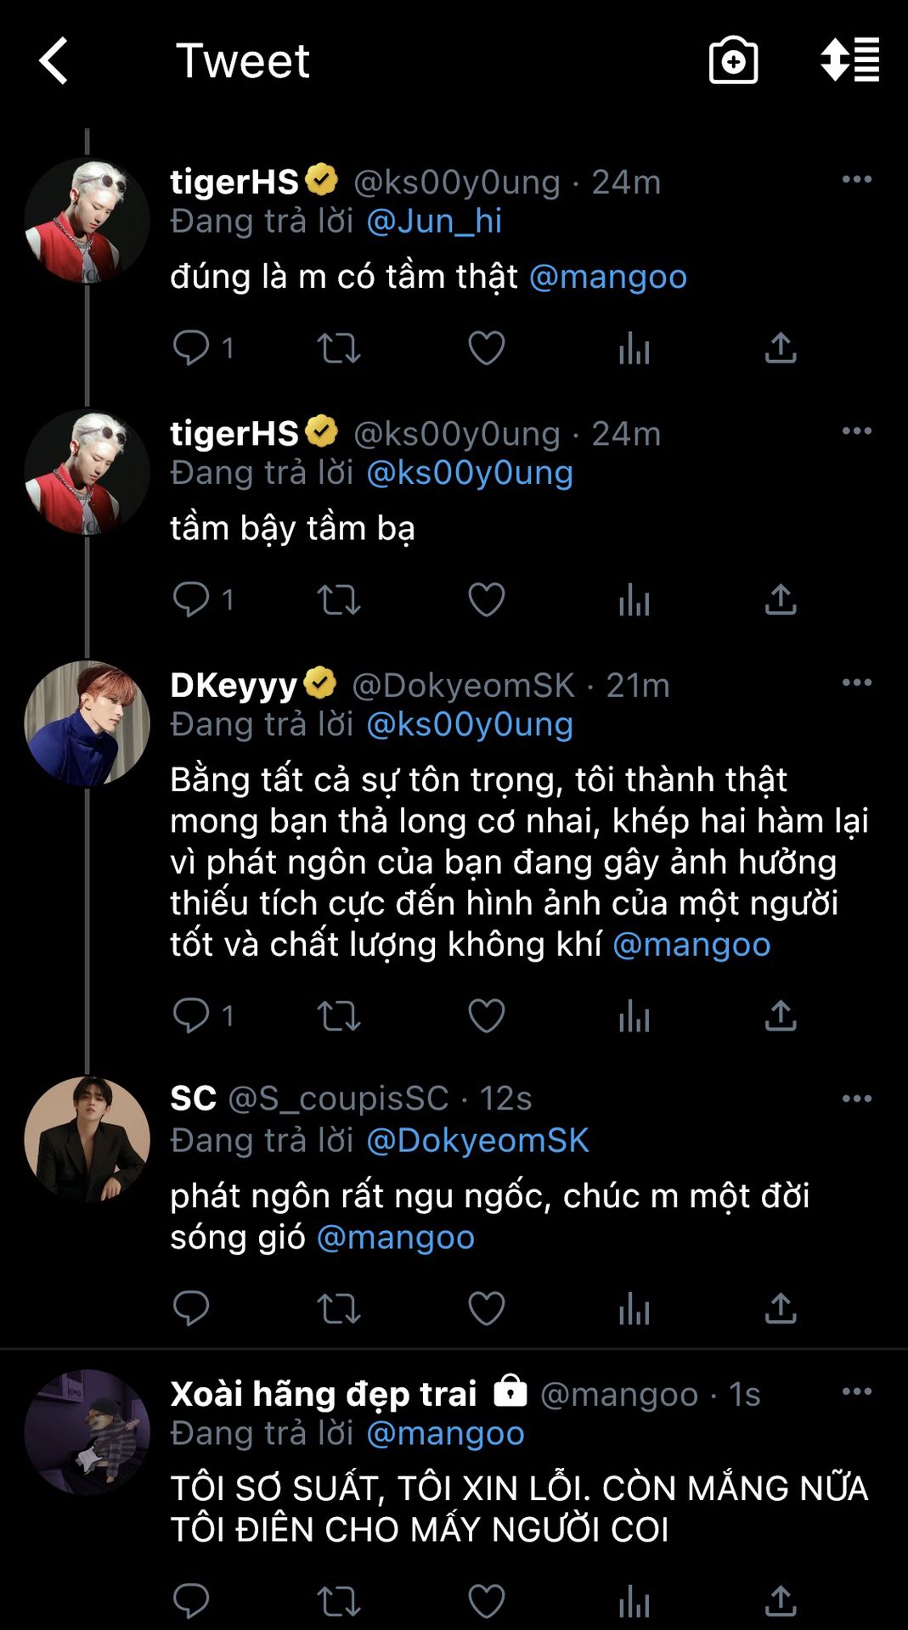This screenshot has width=908, height=1630.
Task: Open the camera add-photo icon
Action: [x=733, y=61]
